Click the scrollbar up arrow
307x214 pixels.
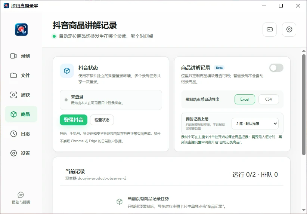point(304,51)
